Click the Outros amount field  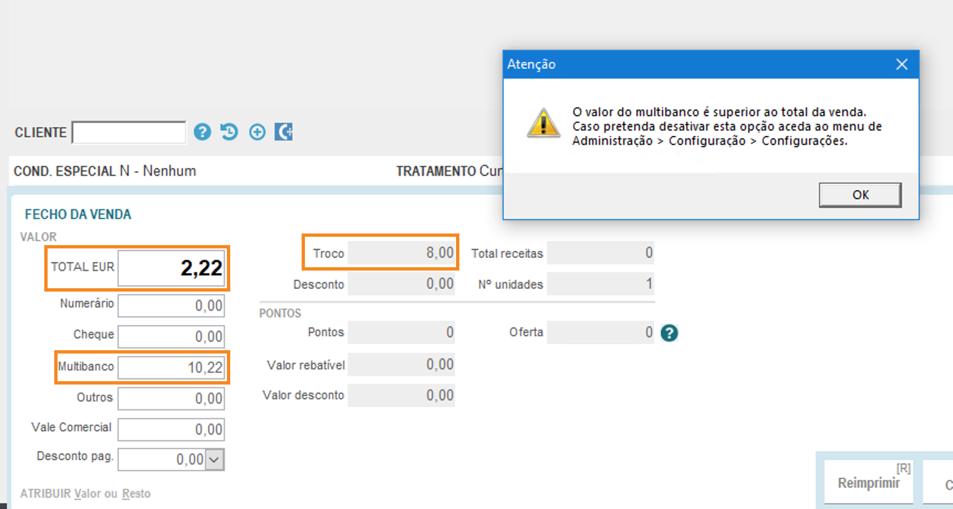pyautogui.click(x=171, y=398)
